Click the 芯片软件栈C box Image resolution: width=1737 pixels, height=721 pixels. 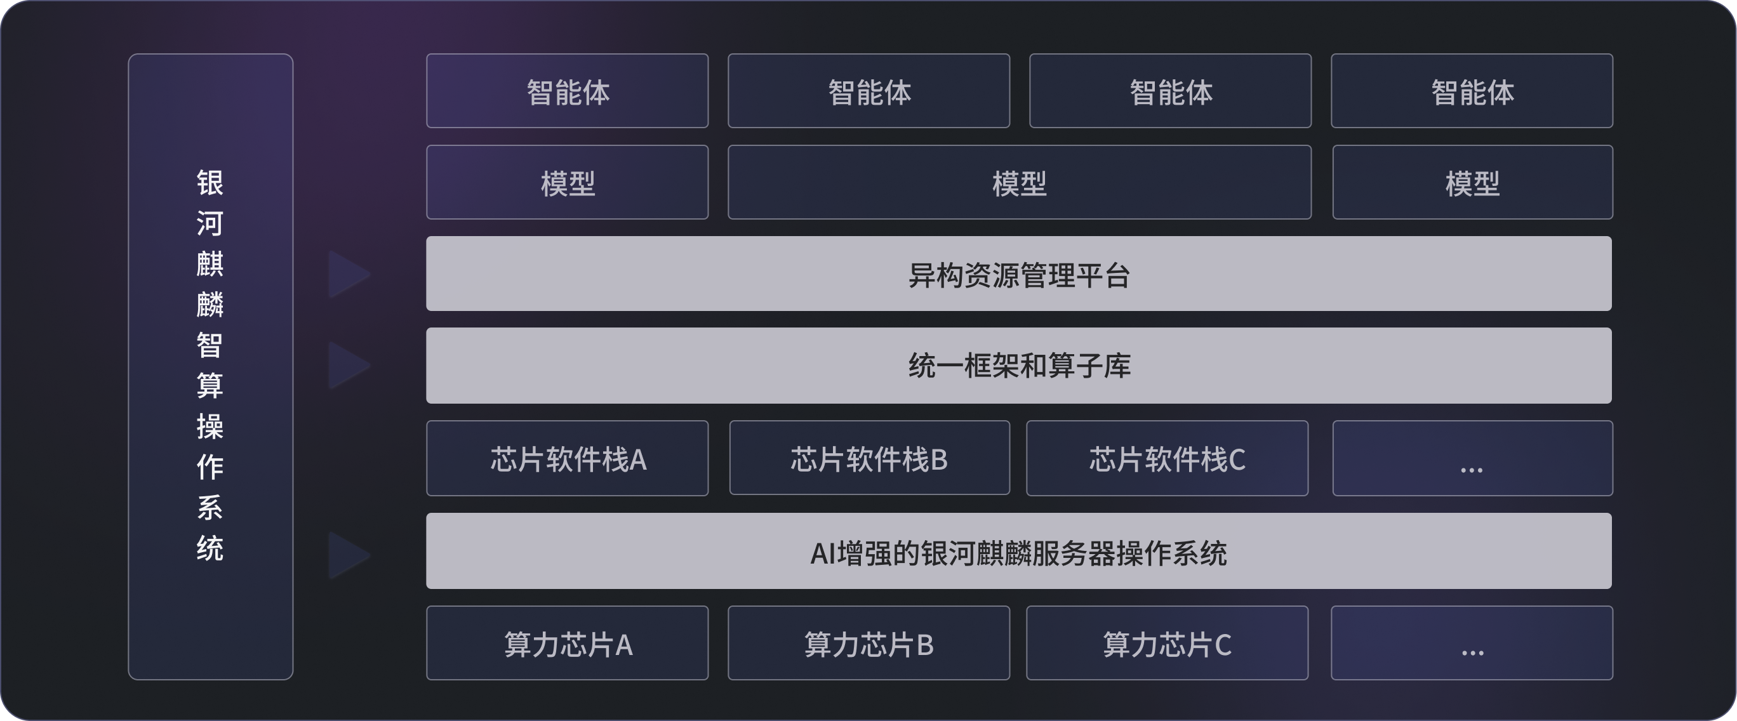1168,458
